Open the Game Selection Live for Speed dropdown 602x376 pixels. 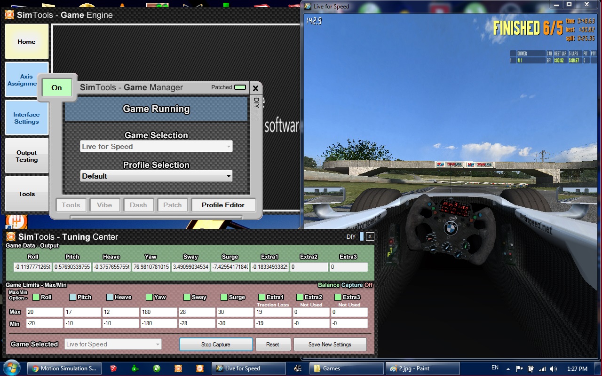156,147
